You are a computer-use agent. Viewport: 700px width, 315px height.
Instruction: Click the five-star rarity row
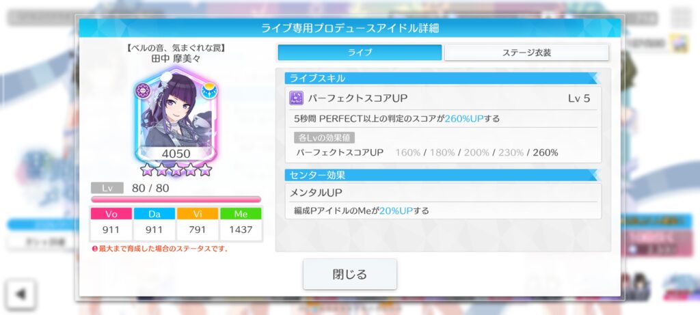point(176,169)
